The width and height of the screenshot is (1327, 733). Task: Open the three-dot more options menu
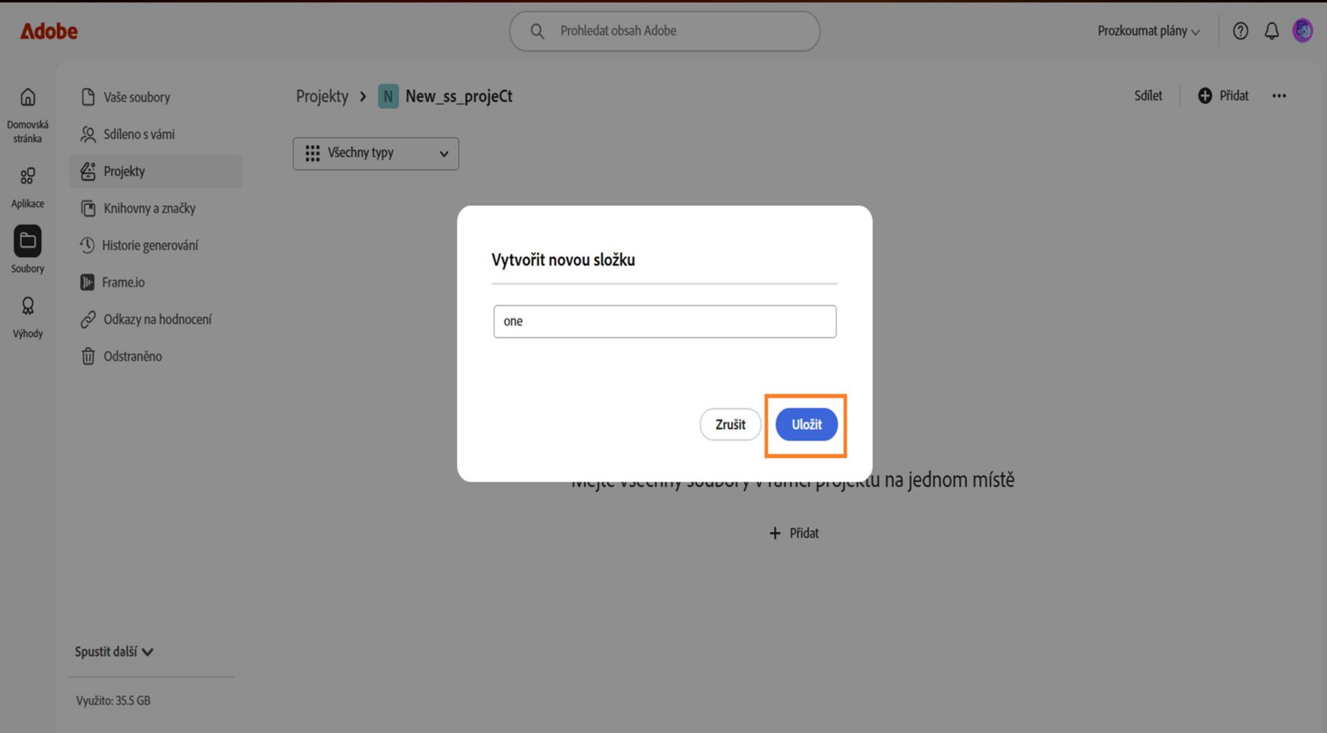(1279, 96)
